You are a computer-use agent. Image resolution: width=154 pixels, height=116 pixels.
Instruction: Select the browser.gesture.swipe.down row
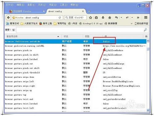tap(75, 77)
